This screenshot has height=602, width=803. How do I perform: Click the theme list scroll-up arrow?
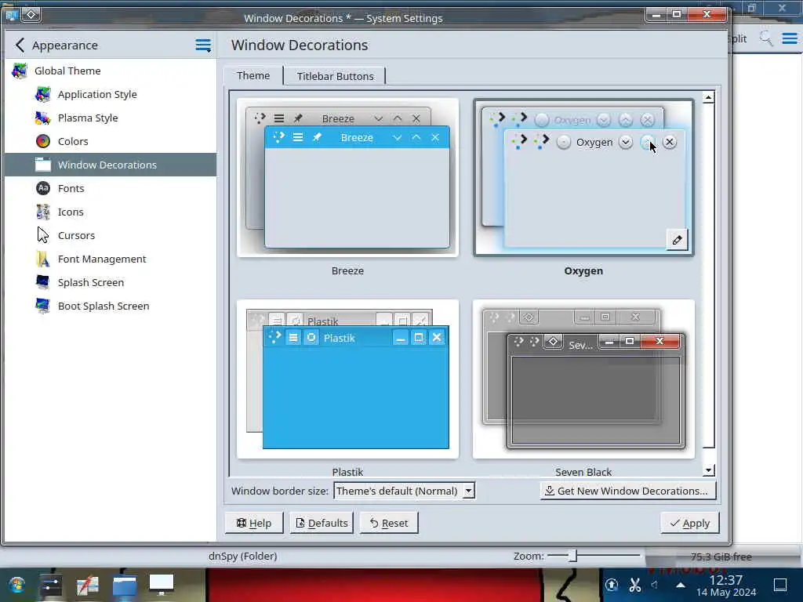708,97
